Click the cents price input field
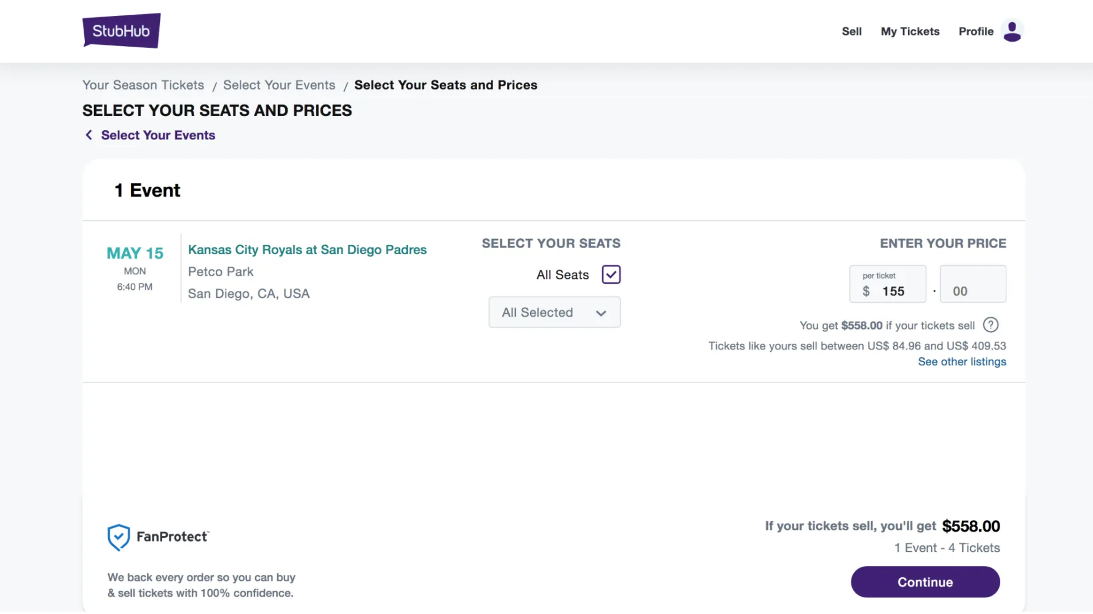The height and width of the screenshot is (614, 1093). tap(973, 290)
